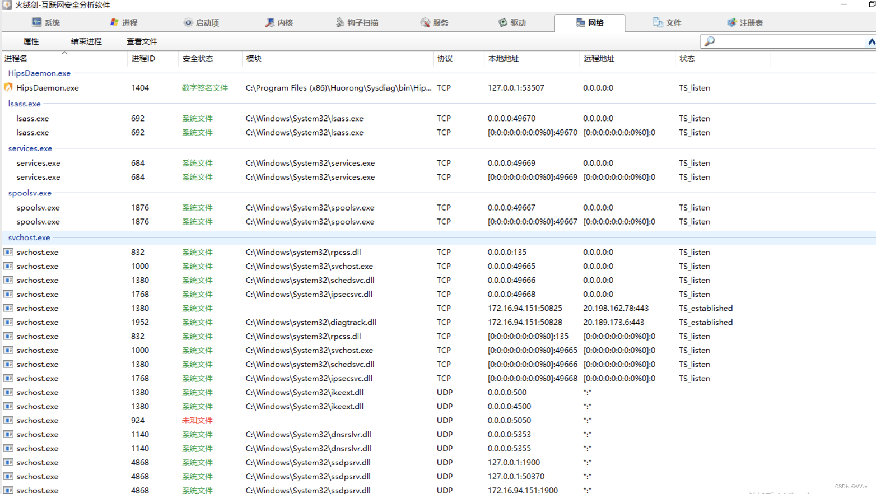Select lsass.exe row with 0.0.0.0:49670

click(x=438, y=118)
